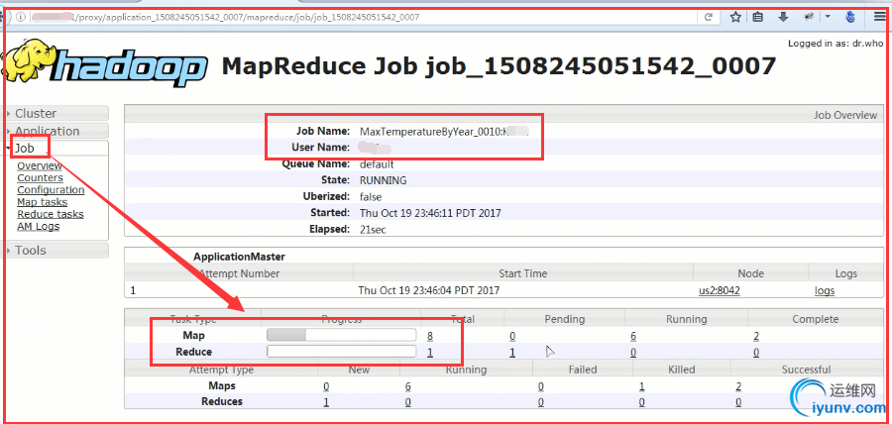Open the Counters link under Job

tap(40, 178)
